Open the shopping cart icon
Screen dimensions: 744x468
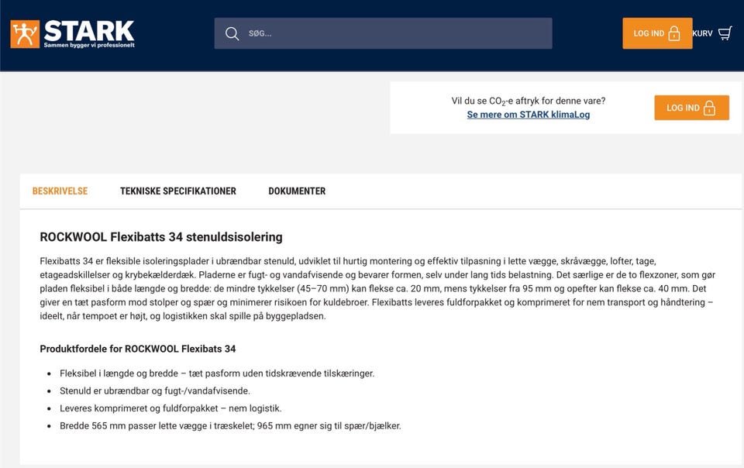tap(725, 33)
